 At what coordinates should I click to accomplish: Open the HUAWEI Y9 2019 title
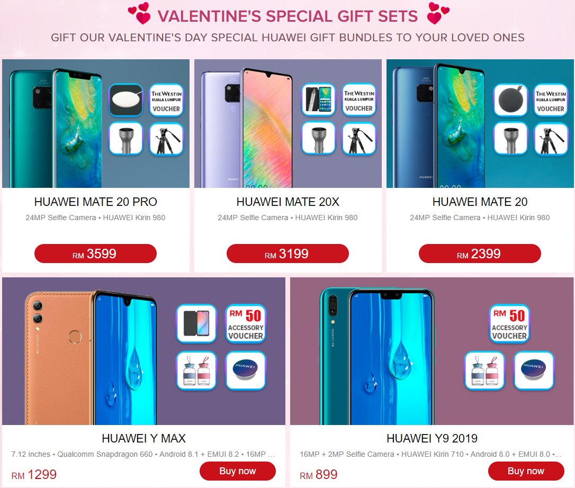click(x=432, y=438)
